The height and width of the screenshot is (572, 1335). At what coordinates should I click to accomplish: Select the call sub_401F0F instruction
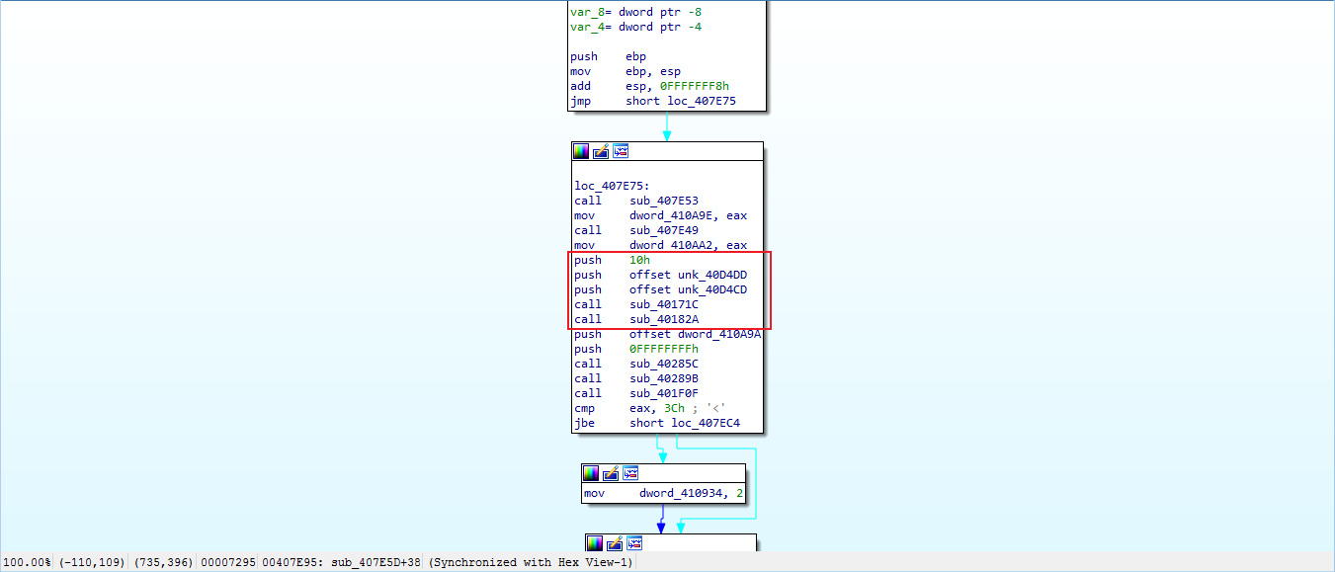point(635,393)
